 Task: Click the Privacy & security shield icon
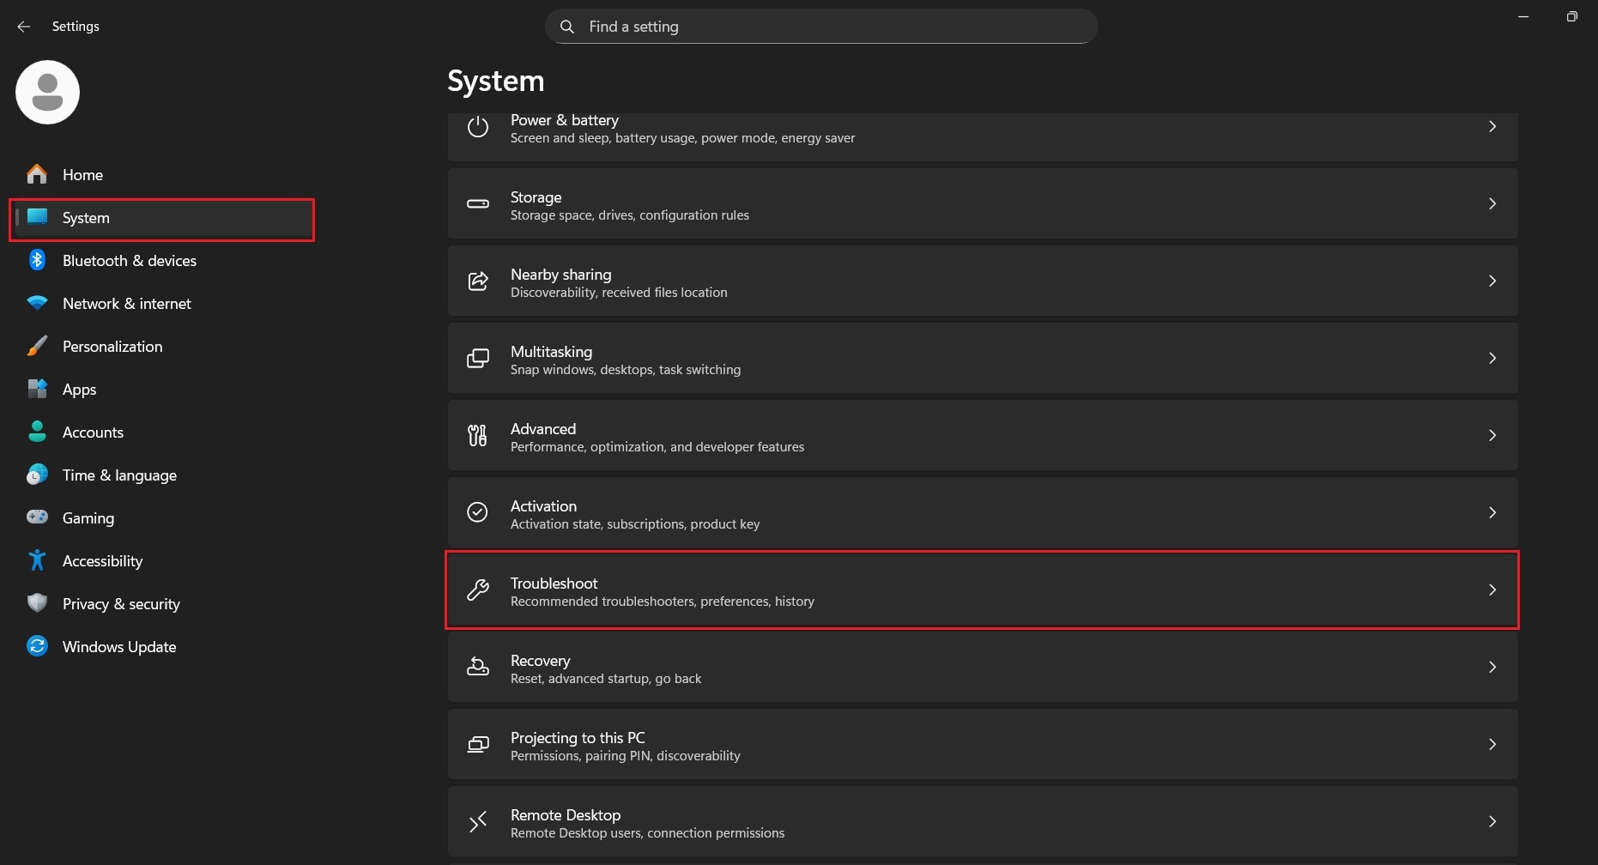(x=37, y=603)
